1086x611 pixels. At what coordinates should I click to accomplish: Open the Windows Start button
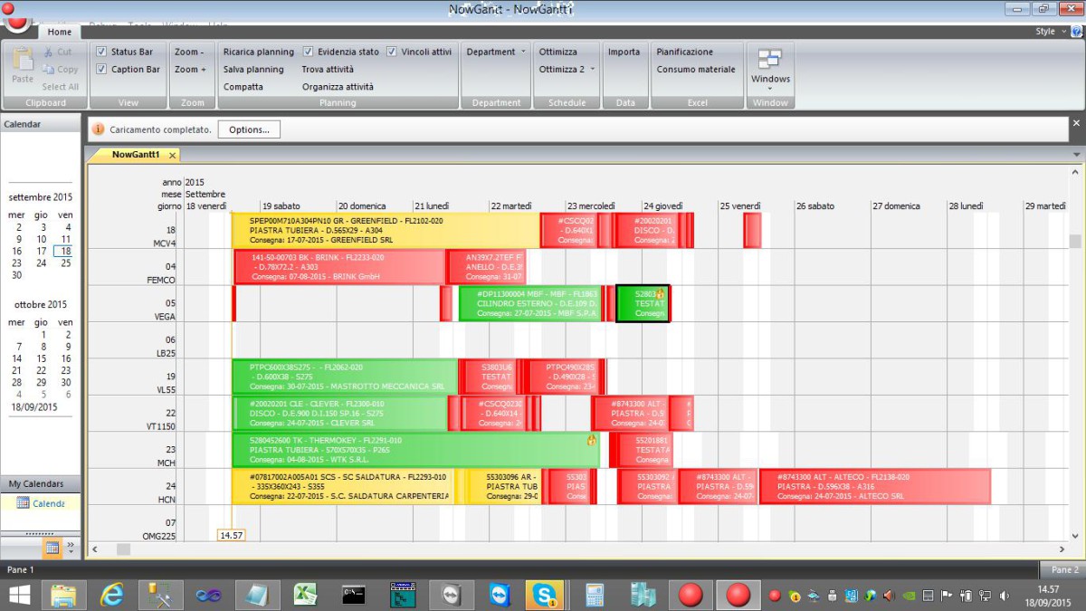[x=19, y=595]
